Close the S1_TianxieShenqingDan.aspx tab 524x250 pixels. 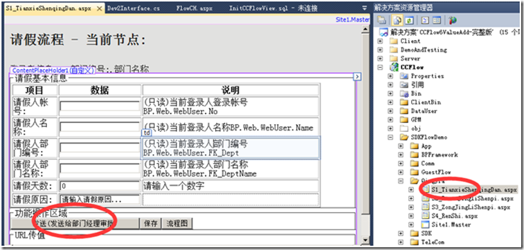click(x=99, y=9)
